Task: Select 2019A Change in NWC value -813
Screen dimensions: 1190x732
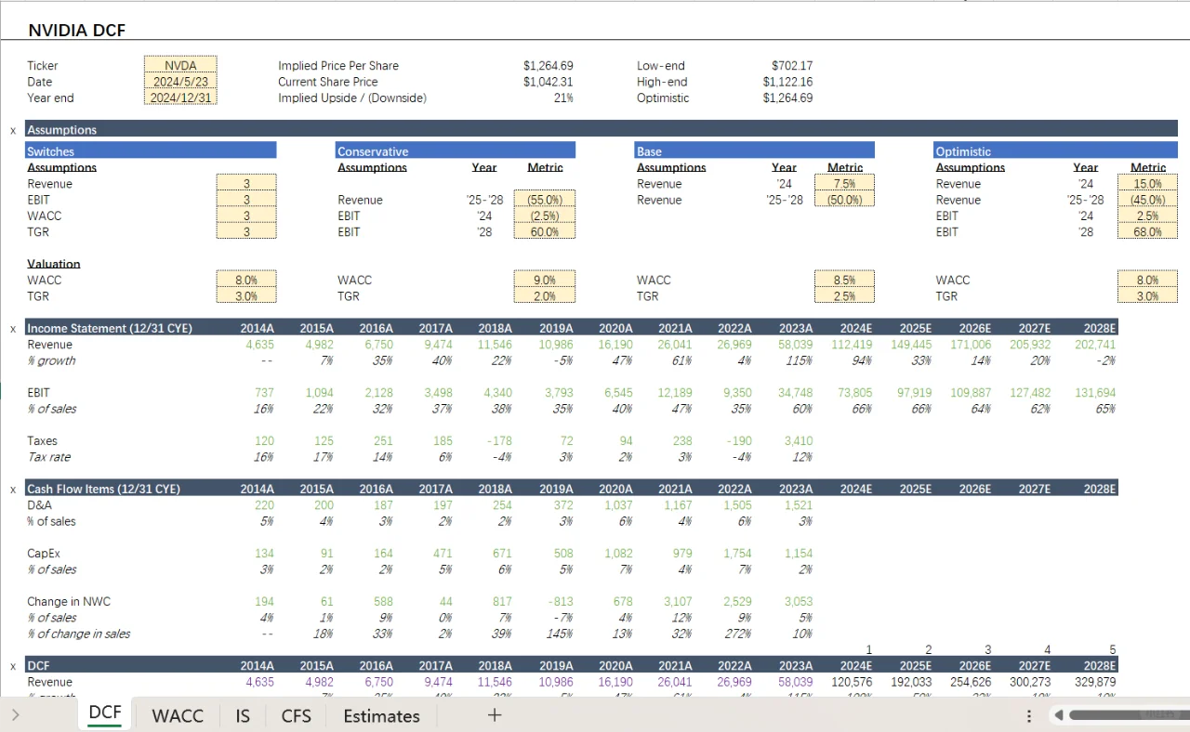Action: click(x=559, y=602)
